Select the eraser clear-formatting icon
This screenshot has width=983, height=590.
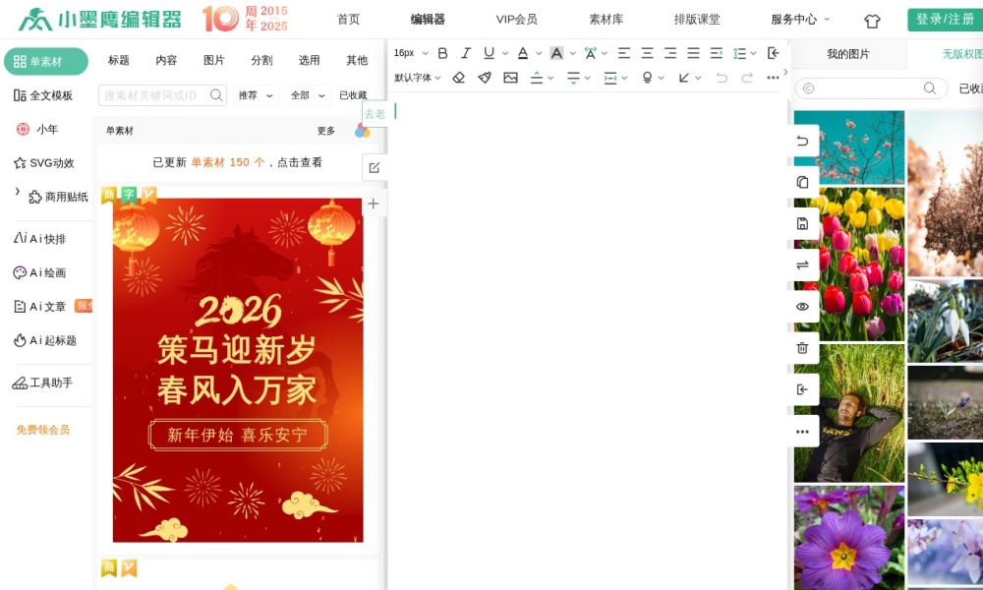coord(458,77)
